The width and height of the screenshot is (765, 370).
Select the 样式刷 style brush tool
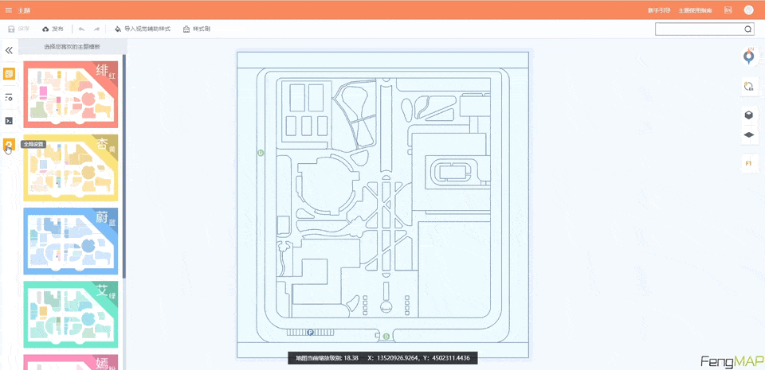[x=197, y=29]
